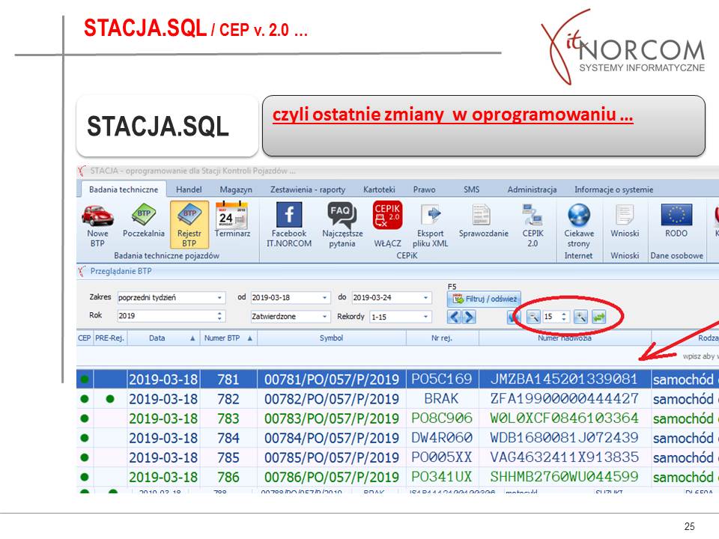Open Facebook IT.NORCOM icon
Viewport: 719px width, 539px height.
pyautogui.click(x=289, y=215)
